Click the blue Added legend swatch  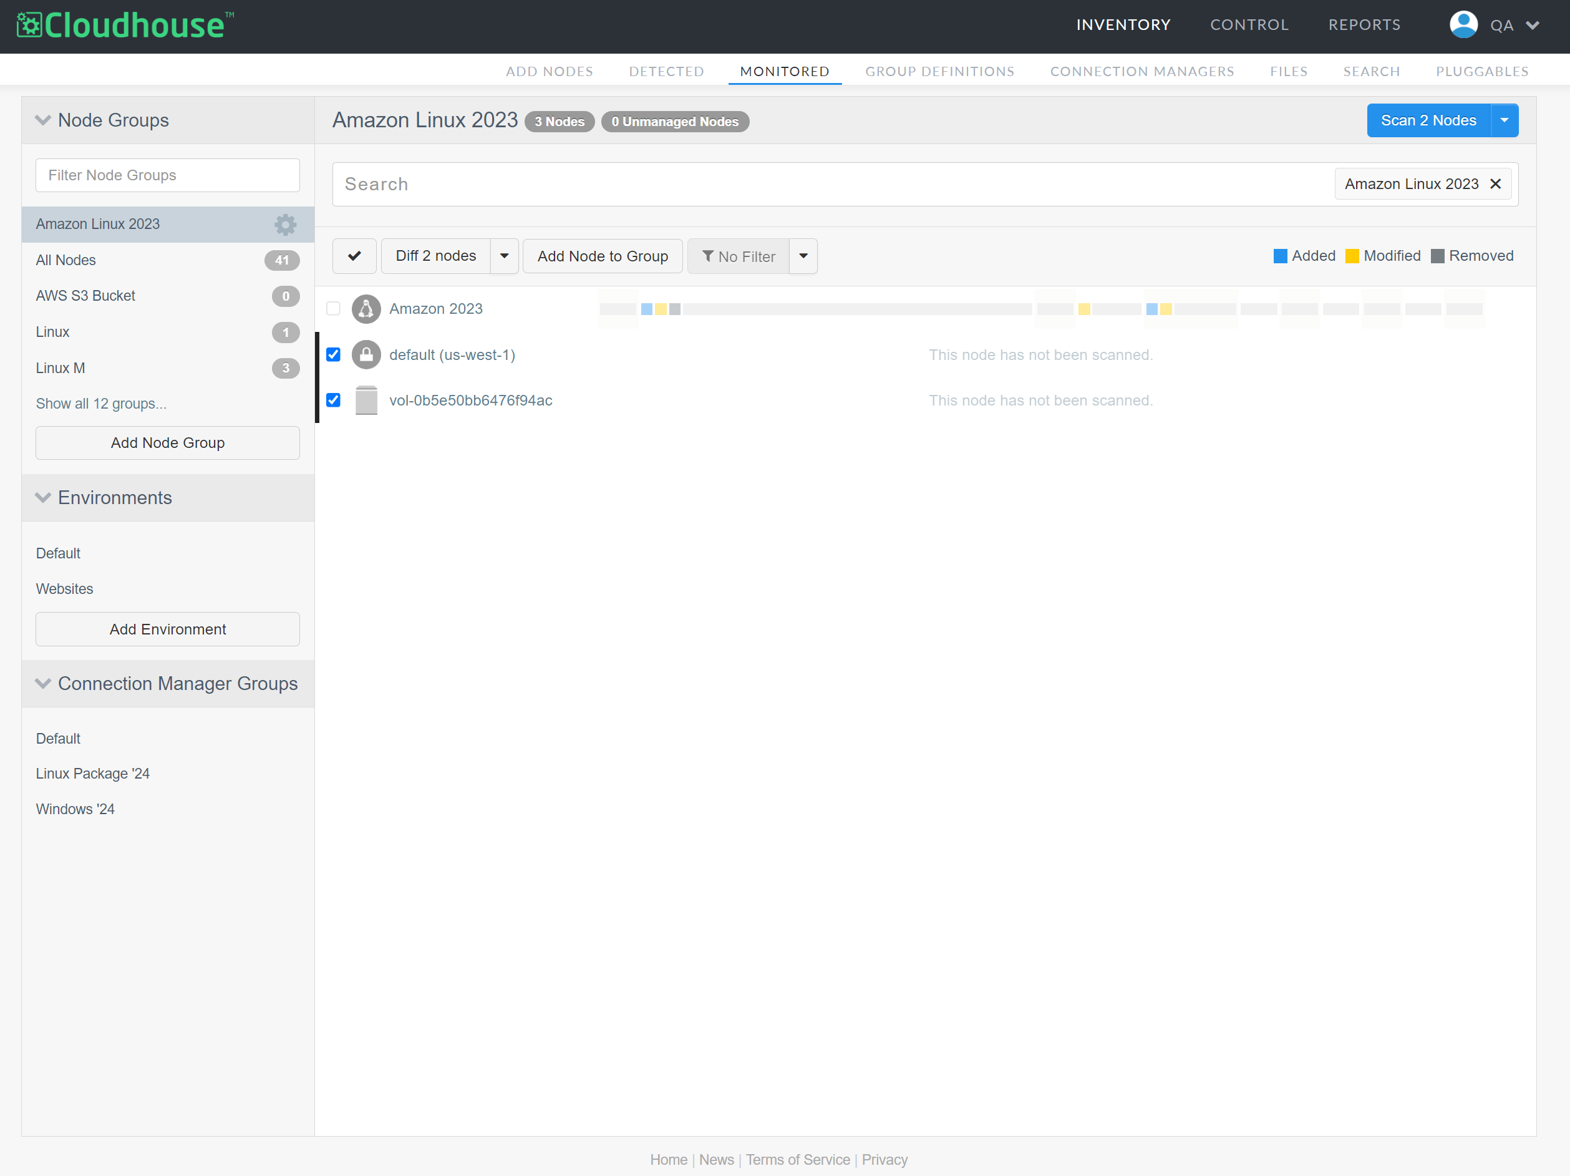[x=1280, y=256]
